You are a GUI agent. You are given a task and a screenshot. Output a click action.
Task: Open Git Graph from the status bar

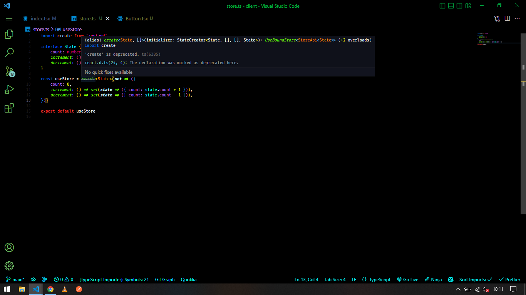pyautogui.click(x=165, y=279)
